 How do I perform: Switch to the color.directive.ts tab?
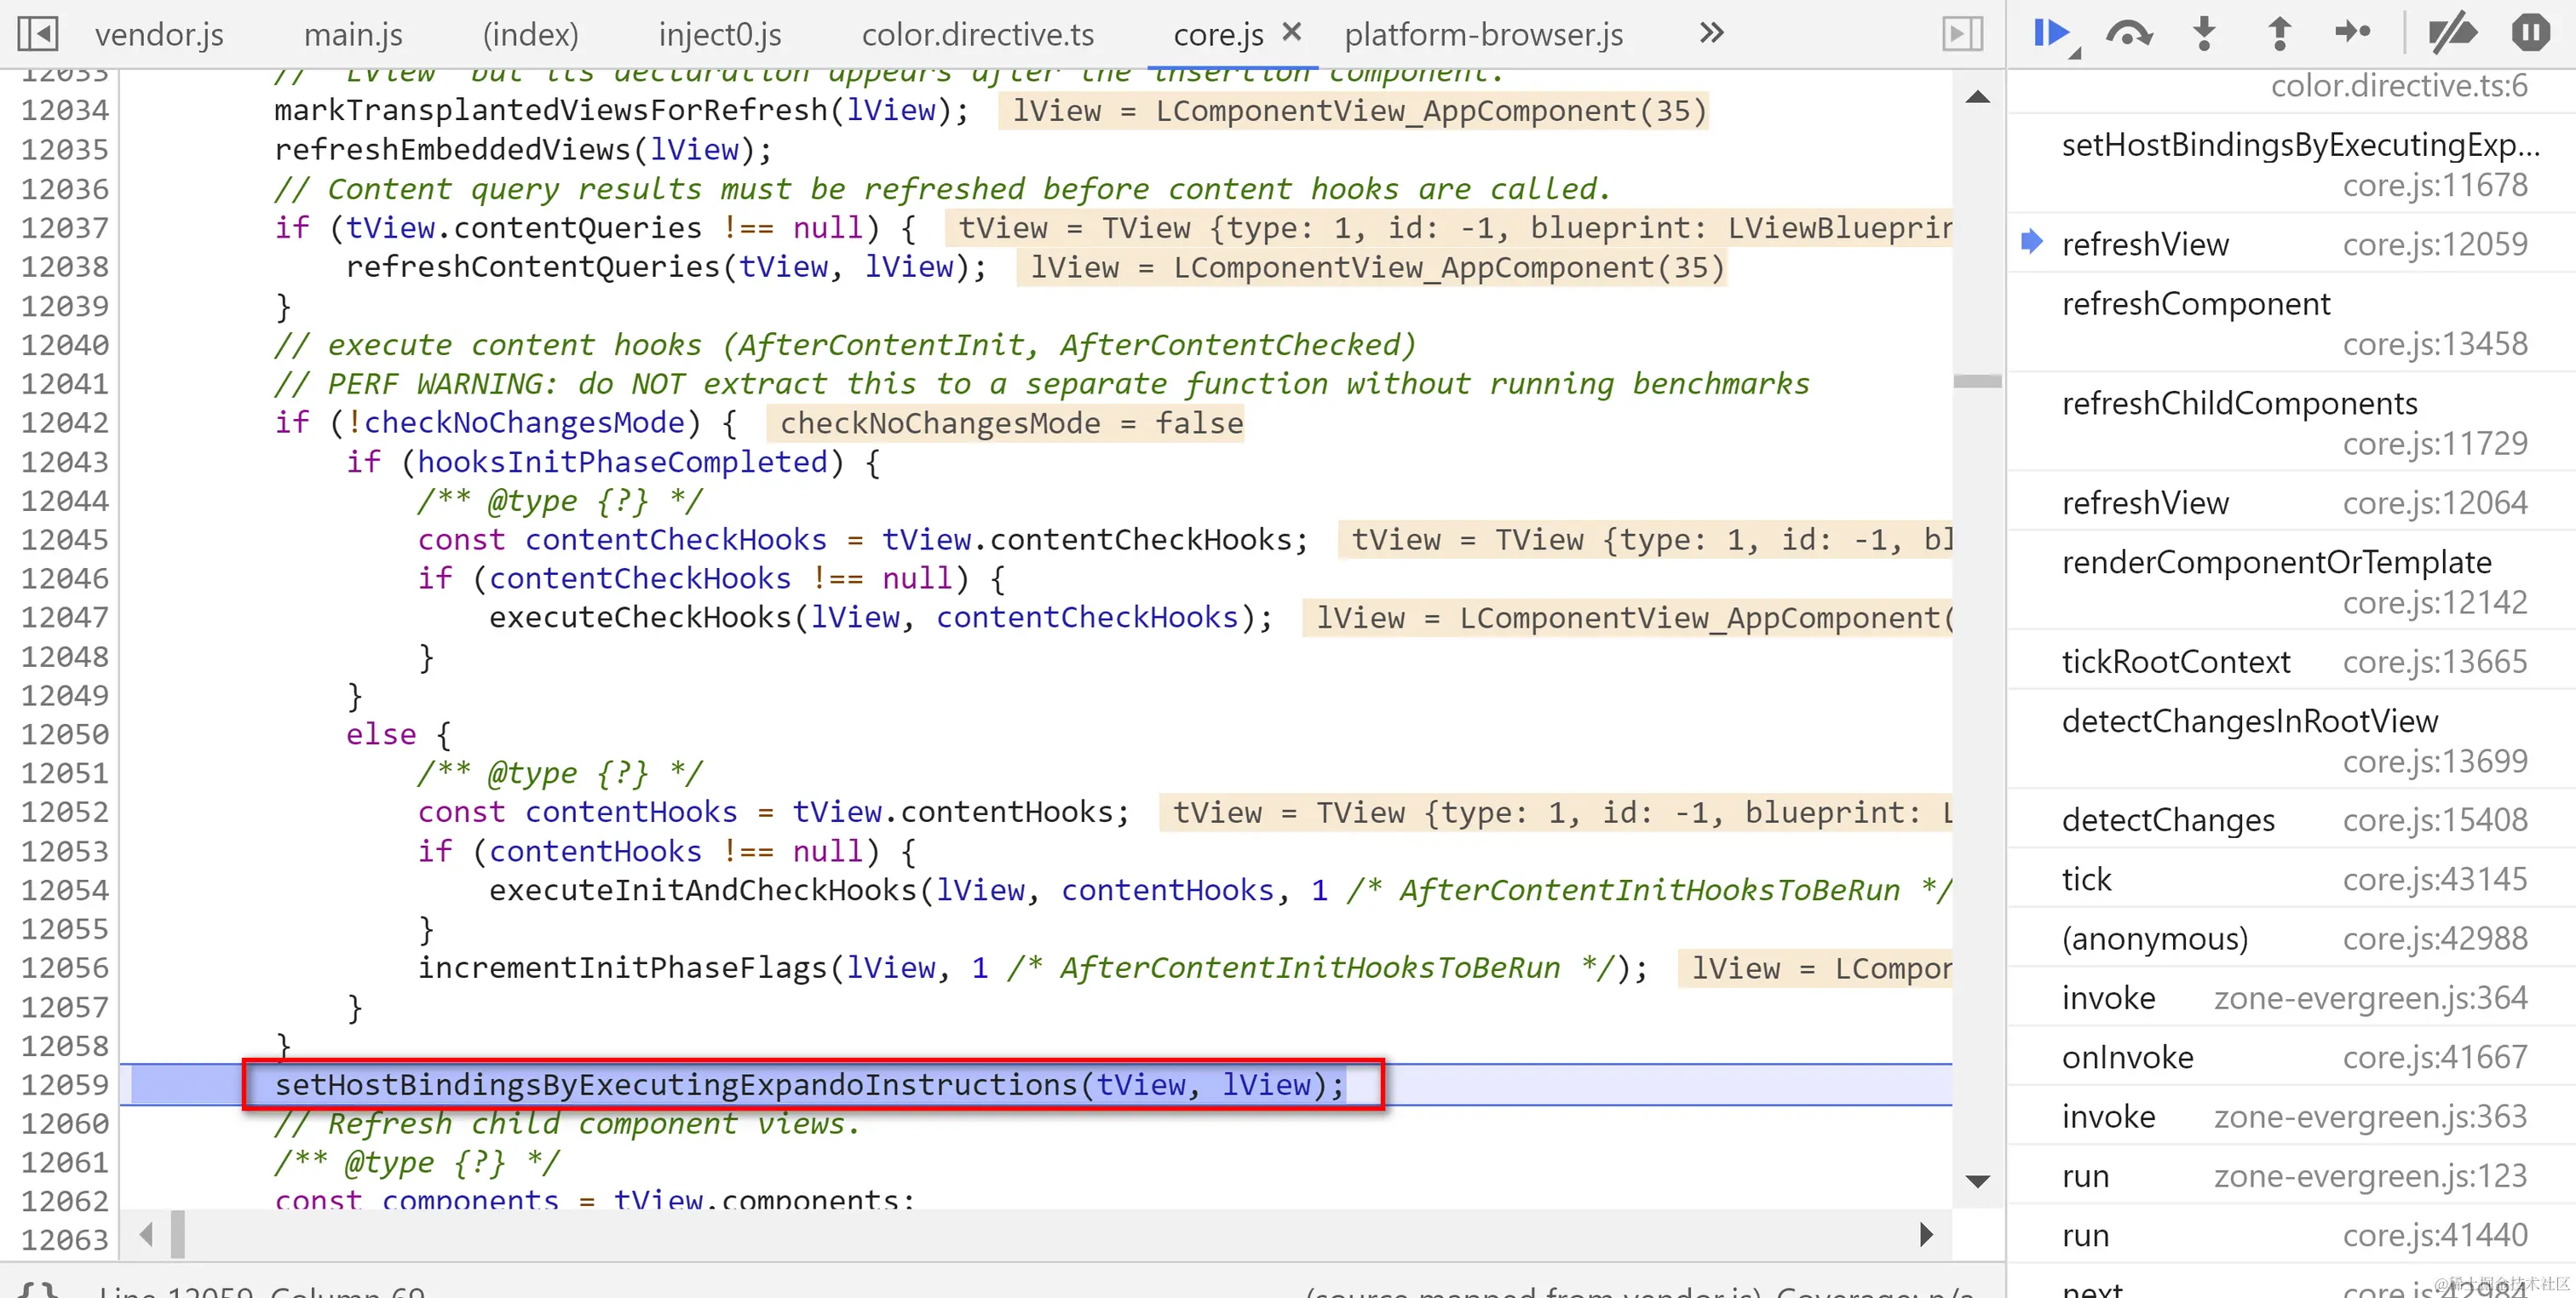(x=977, y=35)
